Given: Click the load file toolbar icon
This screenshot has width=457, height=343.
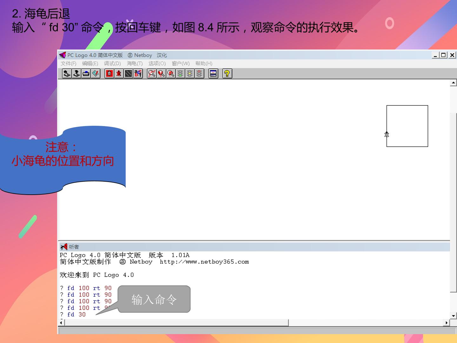Looking at the screenshot, I should pyautogui.click(x=67, y=74).
